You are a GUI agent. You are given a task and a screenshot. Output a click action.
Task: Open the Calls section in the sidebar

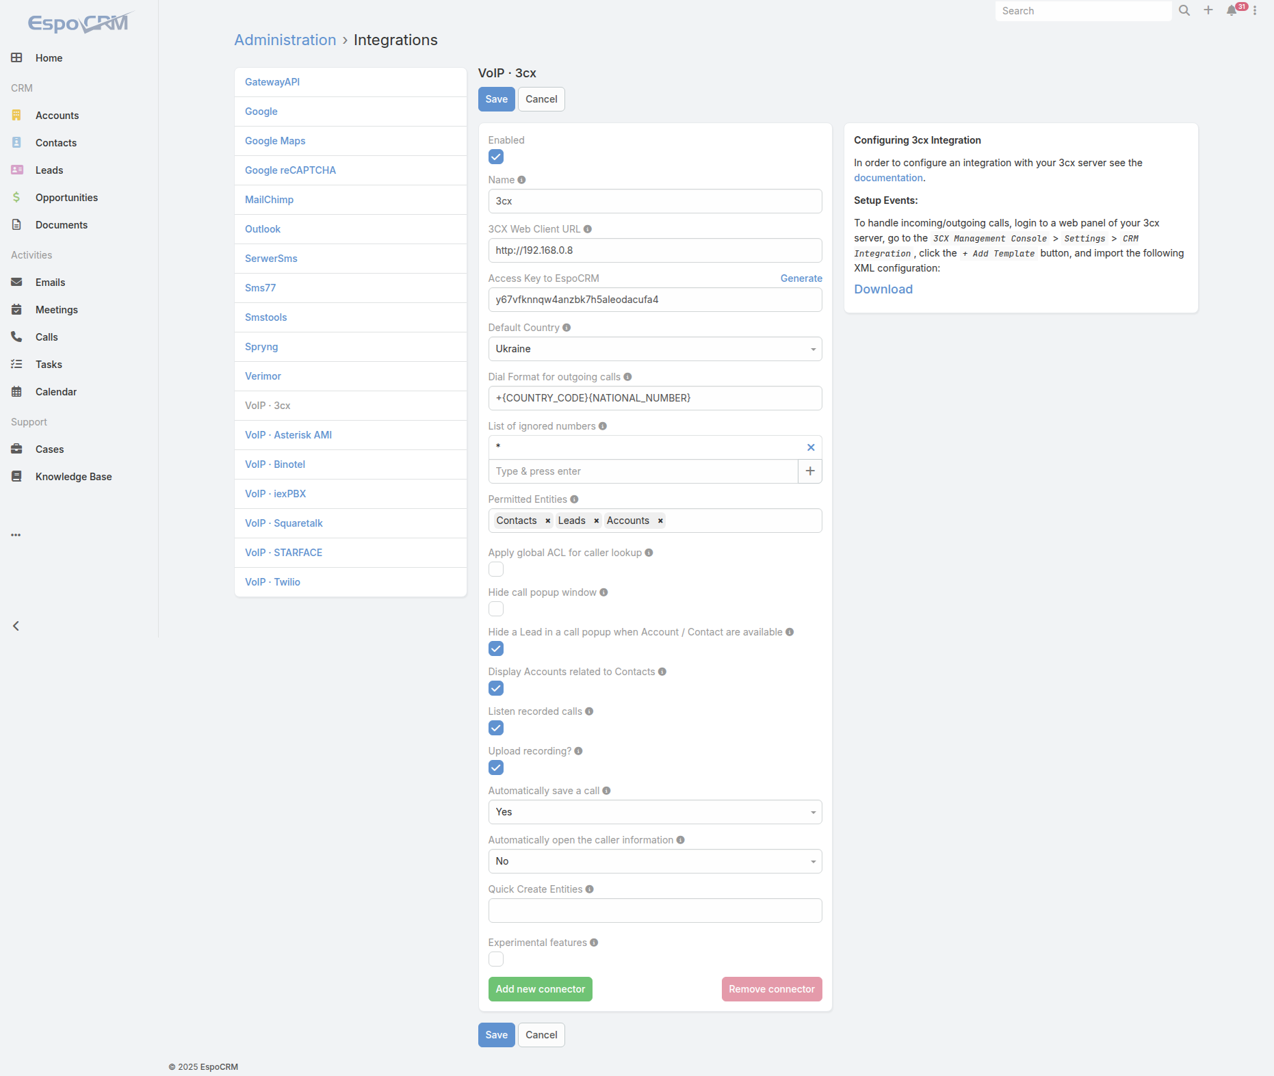pos(47,337)
